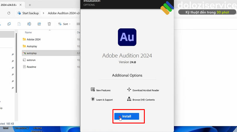Click the first pin icon in navigation pane
This screenshot has width=237, height=132.
pyautogui.click(x=13, y=54)
